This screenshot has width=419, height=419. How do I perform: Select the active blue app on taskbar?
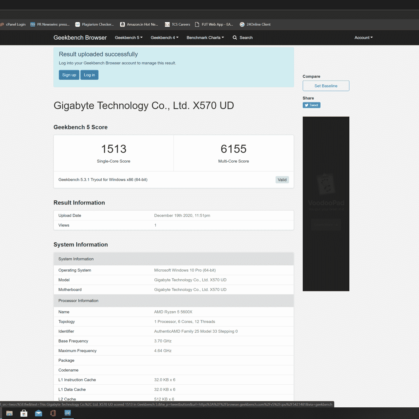[68, 413]
